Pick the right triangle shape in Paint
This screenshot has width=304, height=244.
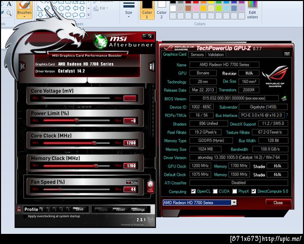[40, 8]
